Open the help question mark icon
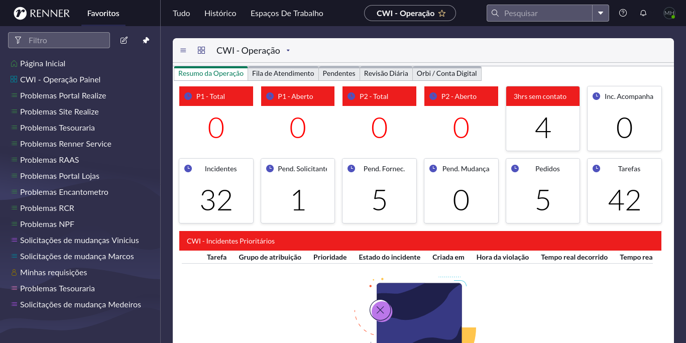The image size is (686, 343). coord(623,13)
